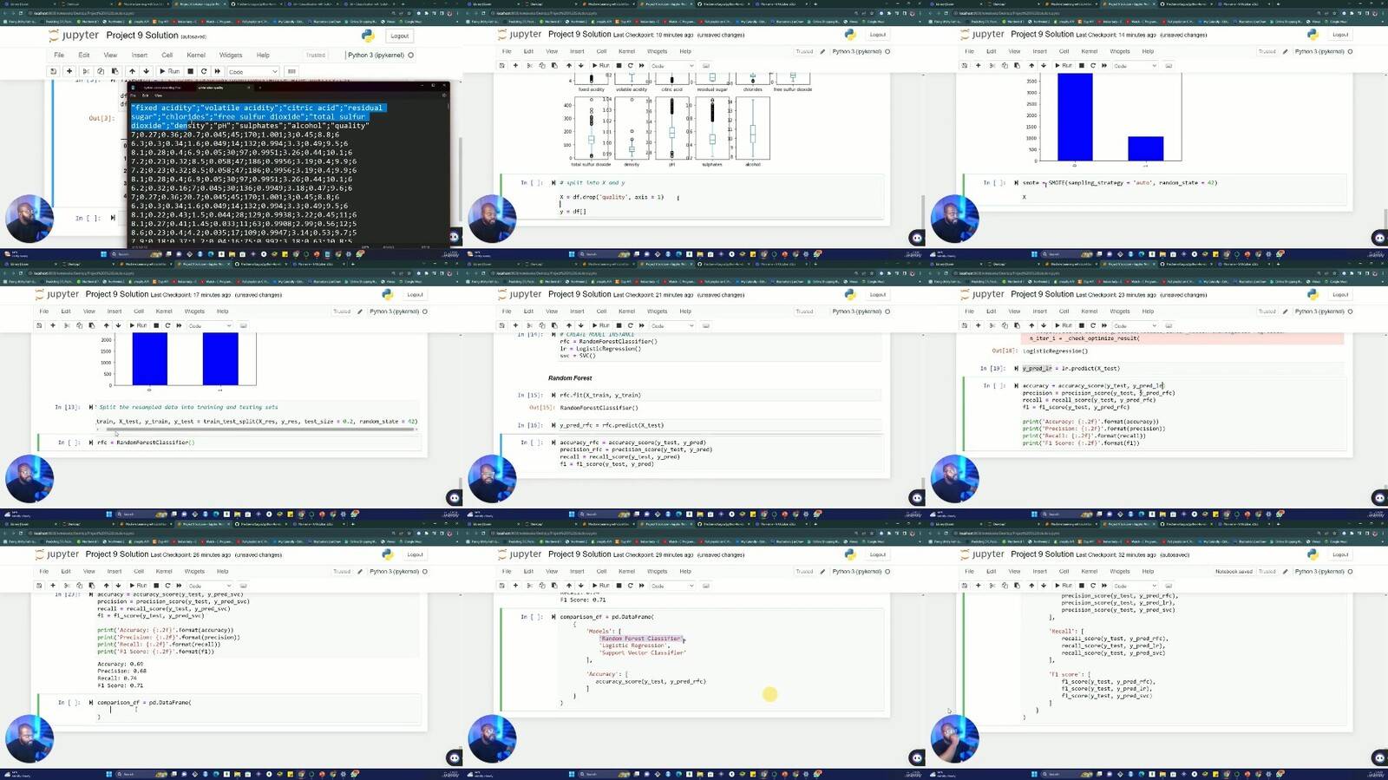
Task: Click Save icon in notebook showing CSV text window
Action: 53,71
